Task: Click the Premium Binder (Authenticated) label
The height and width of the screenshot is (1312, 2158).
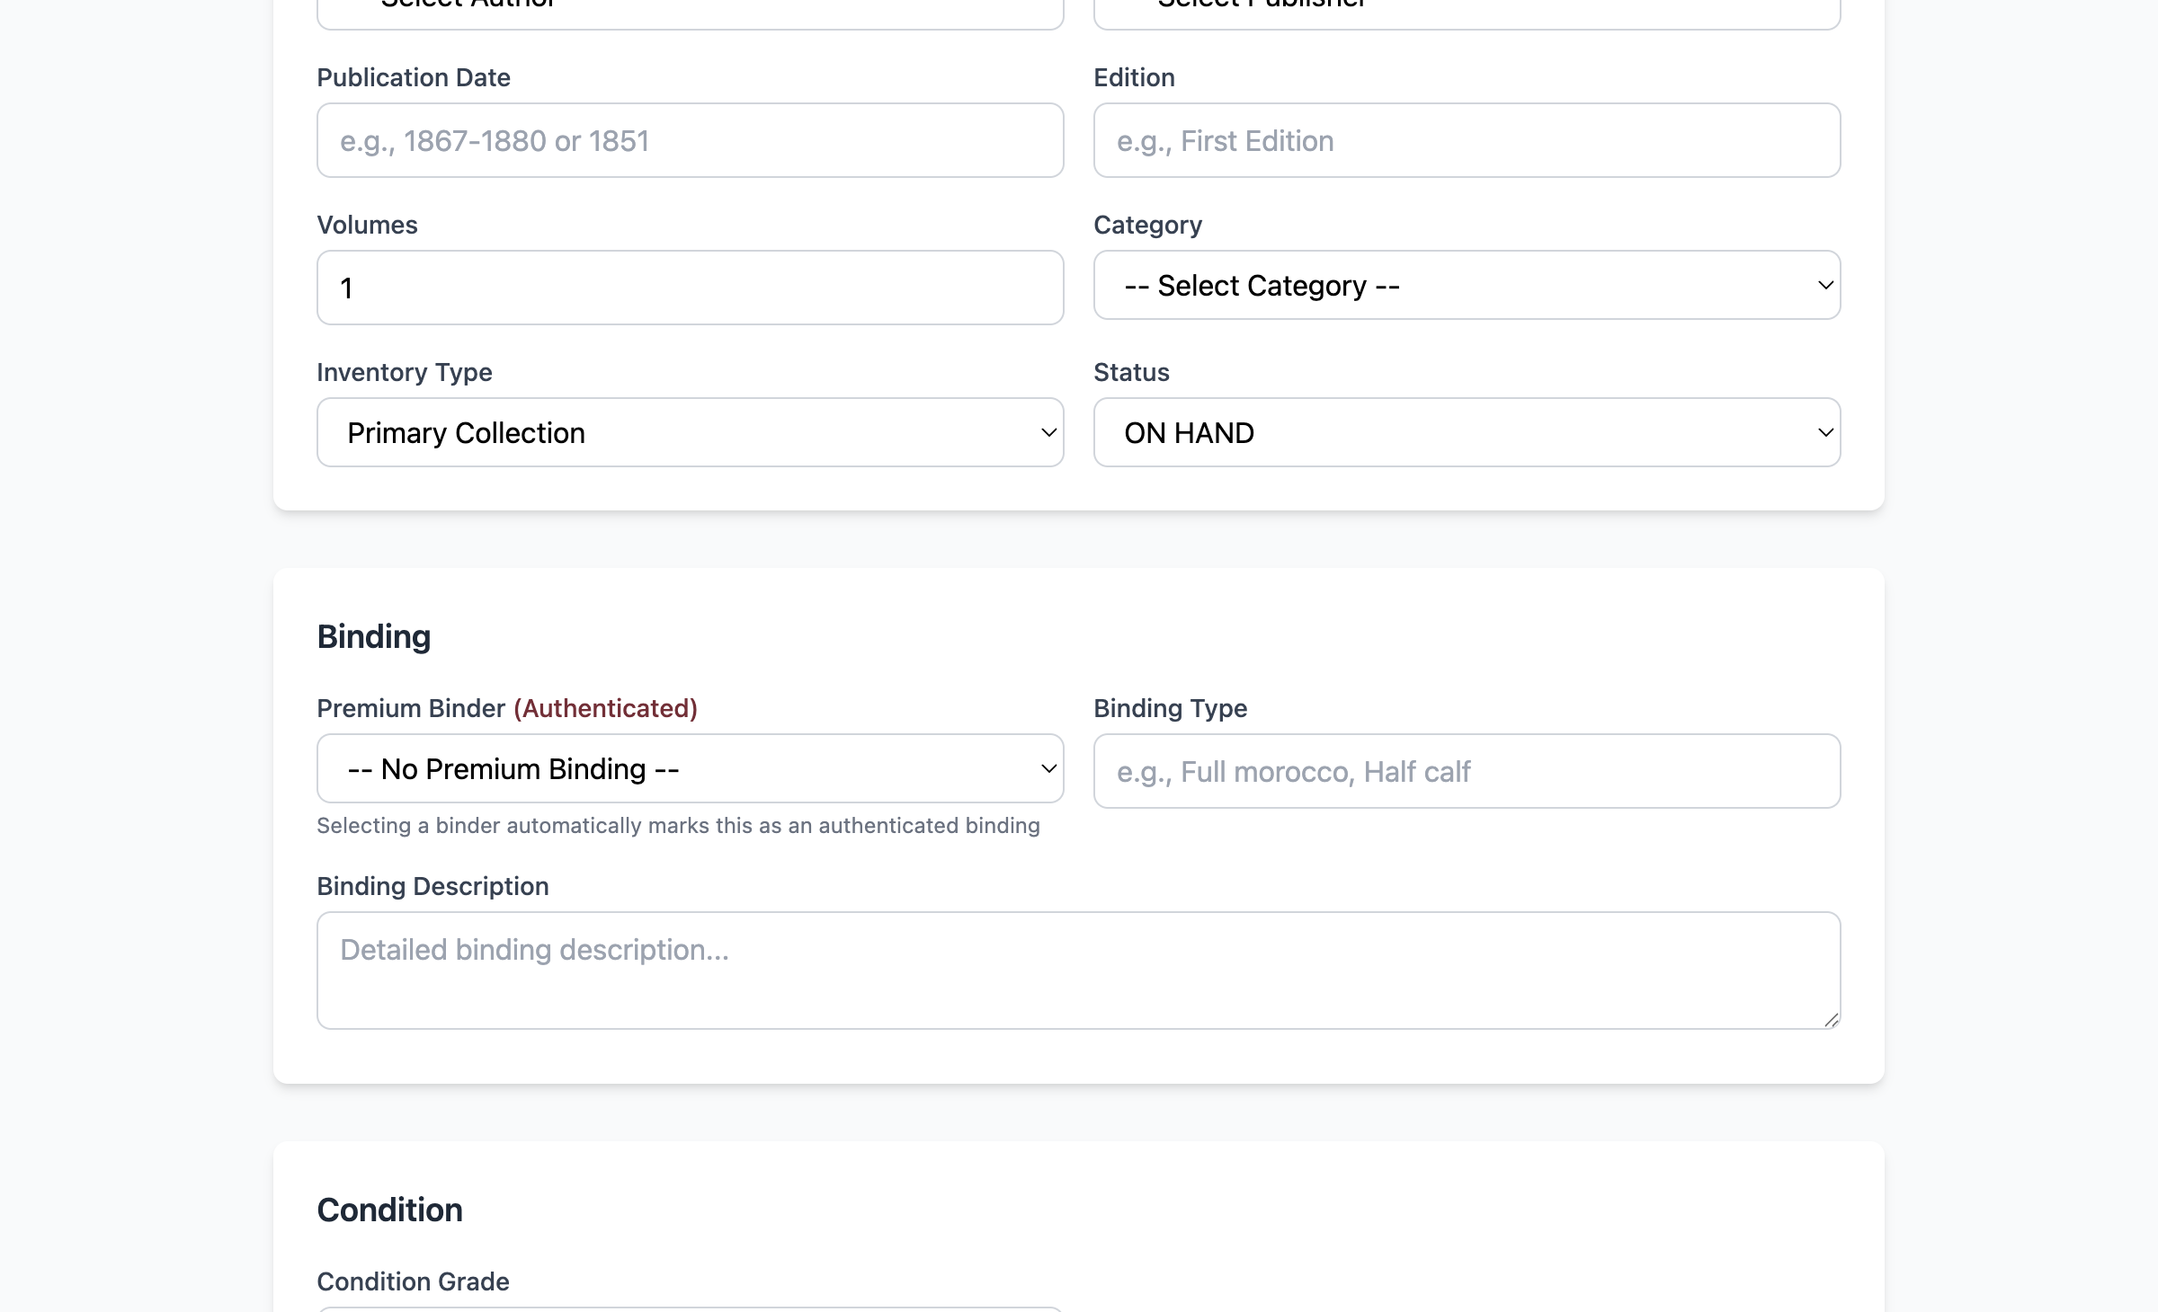Action: pos(507,709)
